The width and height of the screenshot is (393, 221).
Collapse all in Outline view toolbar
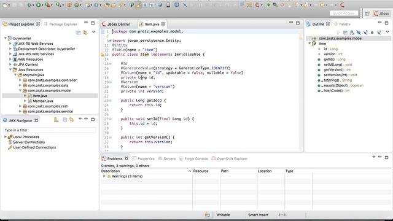(x=345, y=33)
